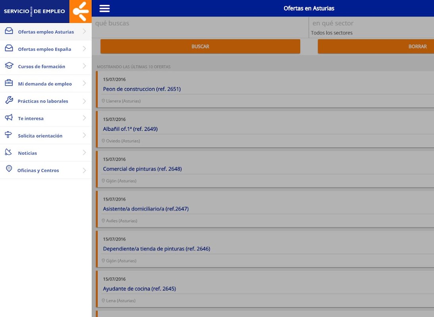Click the chevron next to Te interesa
Screen dimensions: 434x317
[85, 118]
